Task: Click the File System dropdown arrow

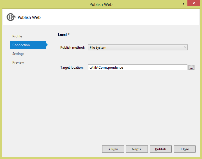Action: click(x=185, y=48)
